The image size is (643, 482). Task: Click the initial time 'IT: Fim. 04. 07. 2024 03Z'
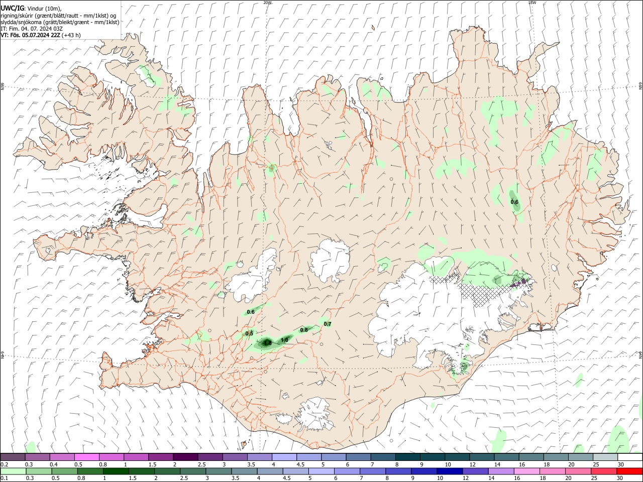(32, 29)
